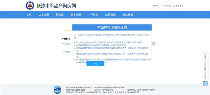The height and width of the screenshot is (95, 210).
Task: Click the 长房权证第708050000号 example line
Action: tap(102, 45)
